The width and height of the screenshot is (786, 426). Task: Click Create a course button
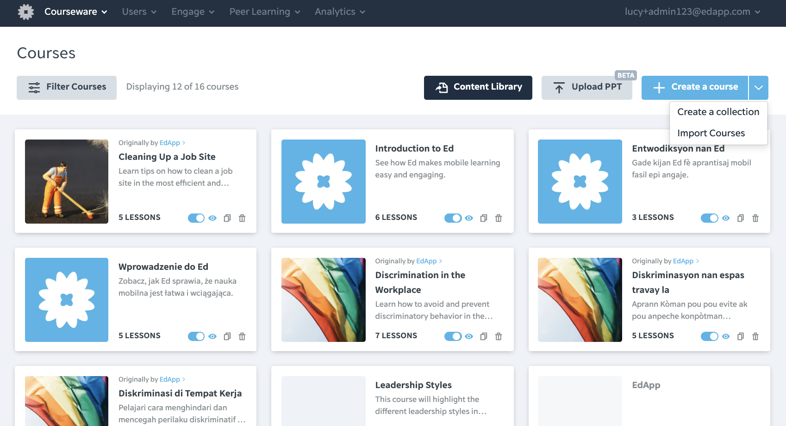coord(695,88)
